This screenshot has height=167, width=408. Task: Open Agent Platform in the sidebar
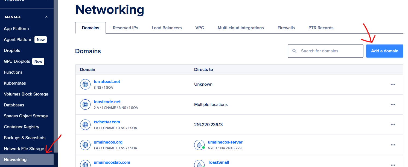18,40
